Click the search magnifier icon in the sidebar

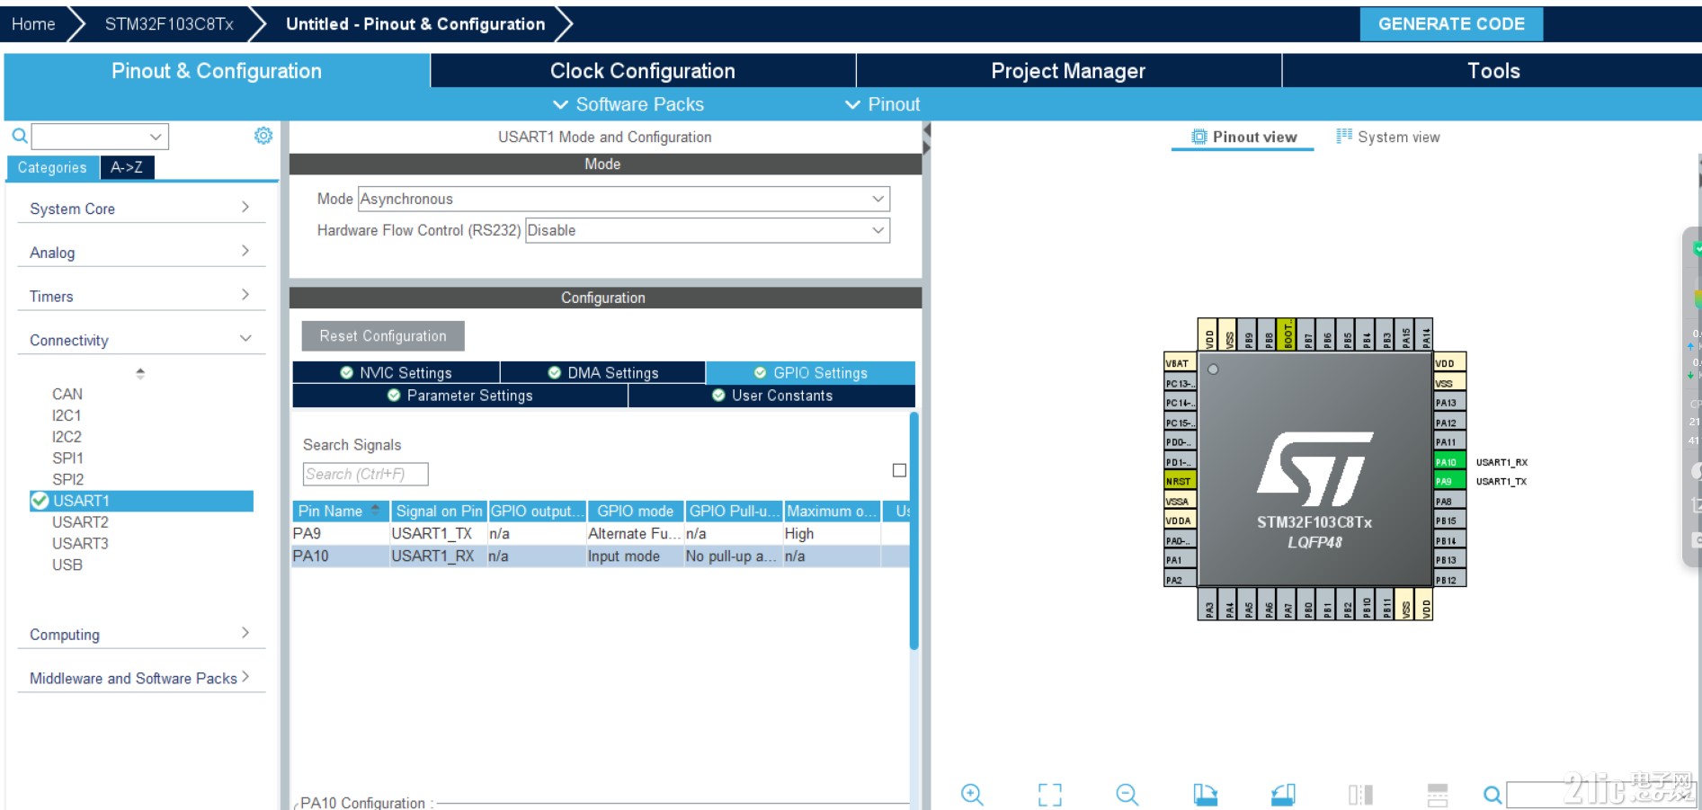coord(19,136)
